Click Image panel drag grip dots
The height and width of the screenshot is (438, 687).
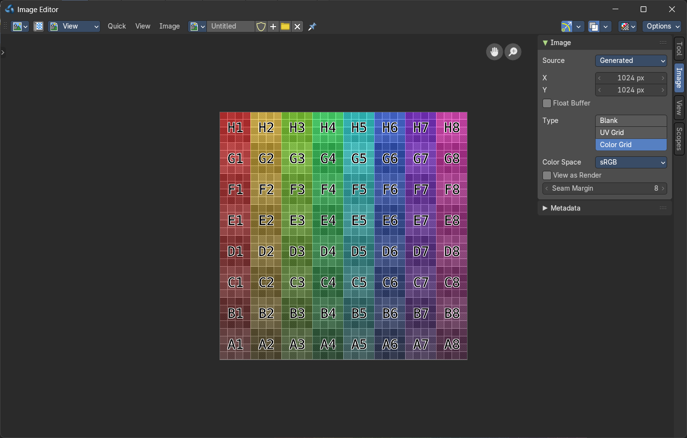tap(663, 43)
